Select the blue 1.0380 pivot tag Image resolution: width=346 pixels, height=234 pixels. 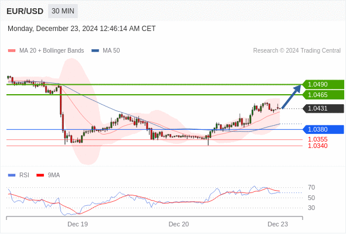[x=323, y=129]
